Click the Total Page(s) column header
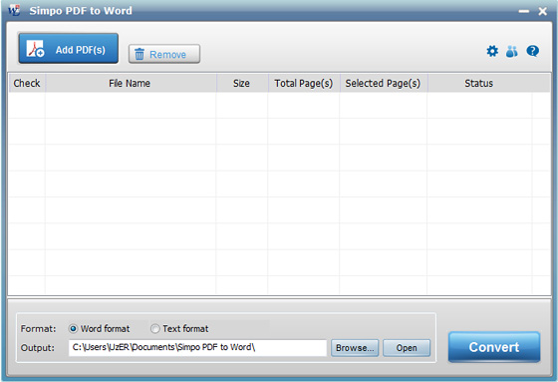 pyautogui.click(x=304, y=83)
